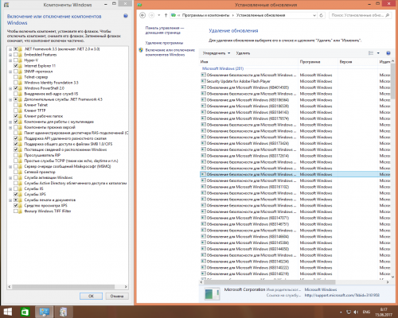Click shield icon beside Windows components link
This screenshot has height=318, width=398.
(x=141, y=50)
